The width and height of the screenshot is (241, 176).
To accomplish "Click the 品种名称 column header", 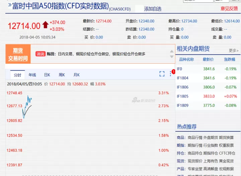I will (x=186, y=59).
